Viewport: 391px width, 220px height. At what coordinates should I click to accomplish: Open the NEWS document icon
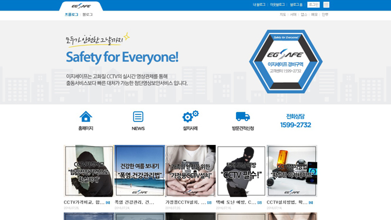click(x=138, y=117)
